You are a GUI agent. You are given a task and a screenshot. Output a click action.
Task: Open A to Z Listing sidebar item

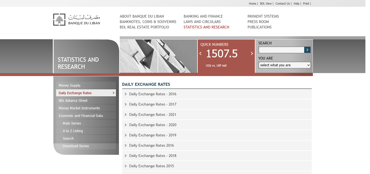click(x=73, y=131)
